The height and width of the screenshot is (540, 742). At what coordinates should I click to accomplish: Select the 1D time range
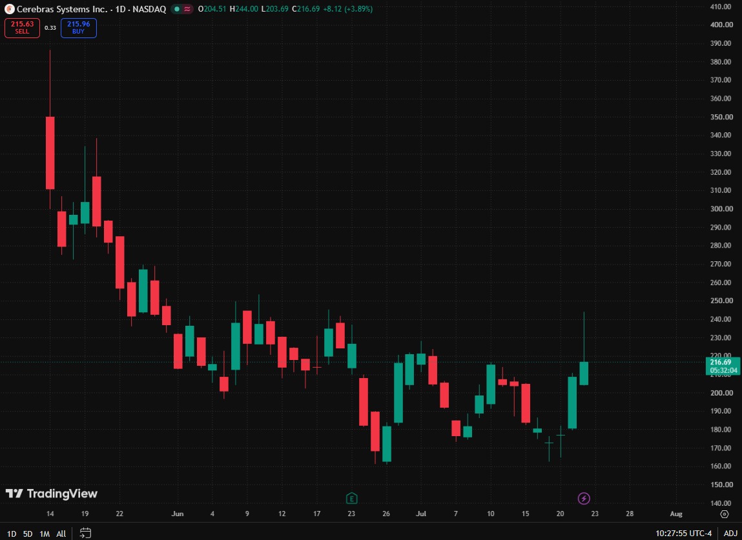[x=12, y=534]
